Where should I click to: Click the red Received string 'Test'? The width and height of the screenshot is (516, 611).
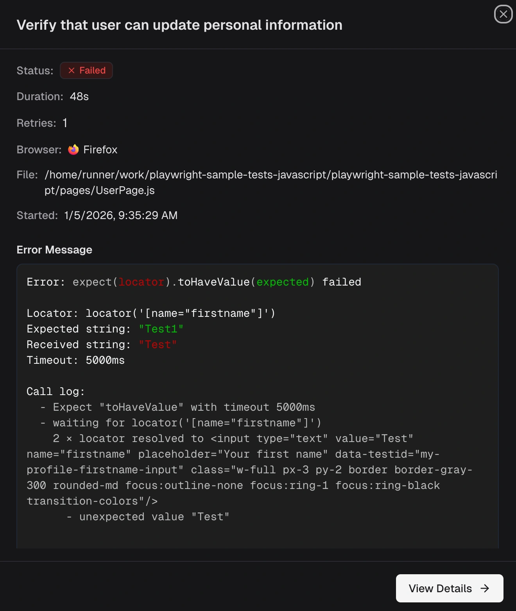click(158, 344)
